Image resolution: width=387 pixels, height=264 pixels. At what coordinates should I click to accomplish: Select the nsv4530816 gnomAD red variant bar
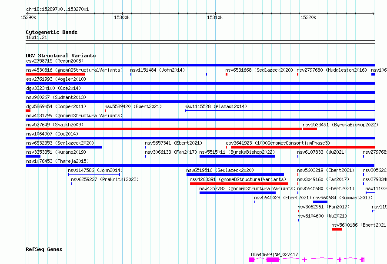[x=56, y=74]
